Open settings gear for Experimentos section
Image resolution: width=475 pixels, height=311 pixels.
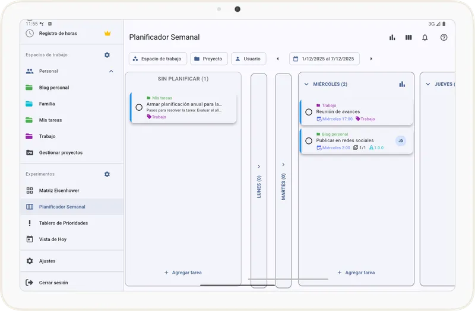coord(107,174)
